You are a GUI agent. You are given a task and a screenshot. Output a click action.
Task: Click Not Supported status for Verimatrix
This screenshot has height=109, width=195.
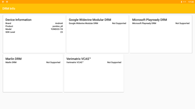pos(114,62)
